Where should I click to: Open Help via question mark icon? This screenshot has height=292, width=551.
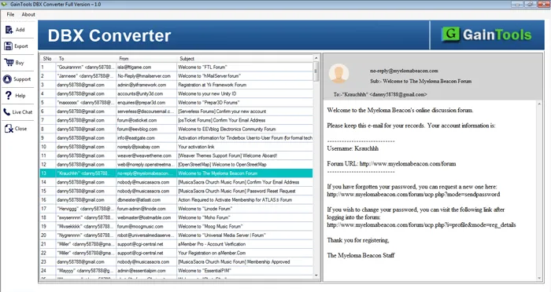(9, 95)
